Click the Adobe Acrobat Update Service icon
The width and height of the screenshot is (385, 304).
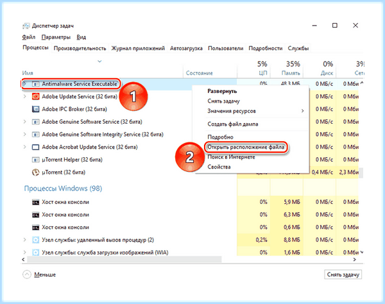(35, 147)
